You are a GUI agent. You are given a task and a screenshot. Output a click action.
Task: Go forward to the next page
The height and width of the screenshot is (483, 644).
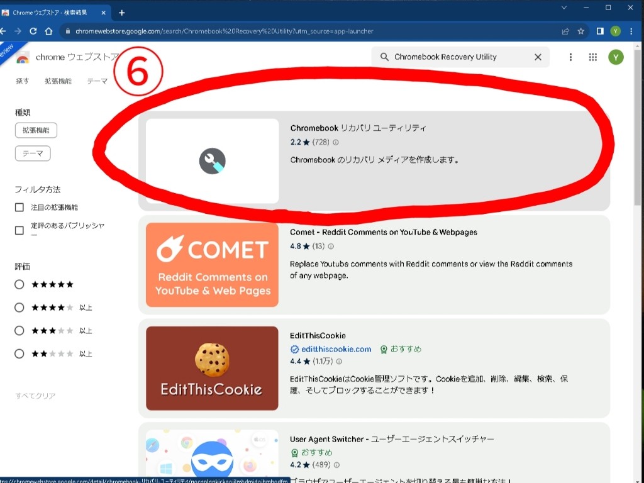(18, 31)
